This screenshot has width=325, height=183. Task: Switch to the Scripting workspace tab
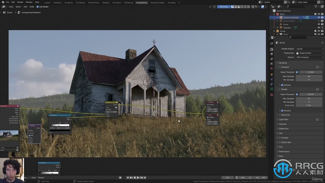point(171,3)
